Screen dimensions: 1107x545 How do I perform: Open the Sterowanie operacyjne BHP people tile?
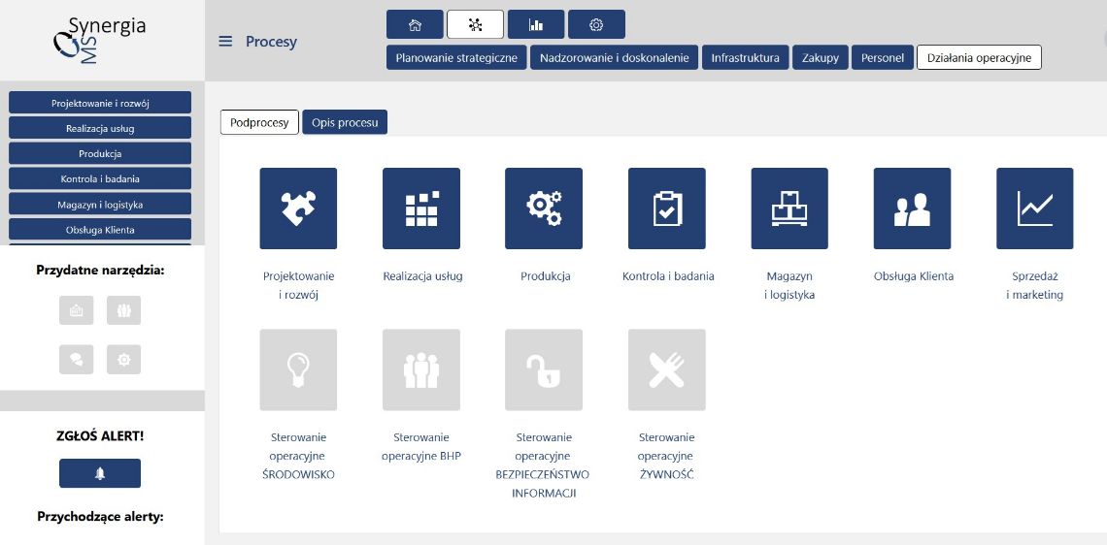(x=421, y=369)
